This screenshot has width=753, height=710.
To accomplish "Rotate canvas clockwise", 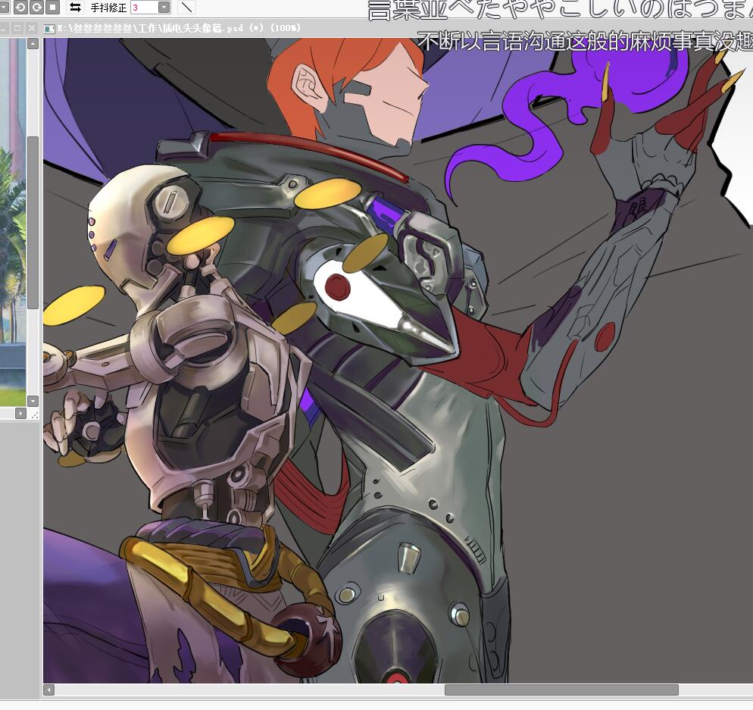I will pos(36,7).
